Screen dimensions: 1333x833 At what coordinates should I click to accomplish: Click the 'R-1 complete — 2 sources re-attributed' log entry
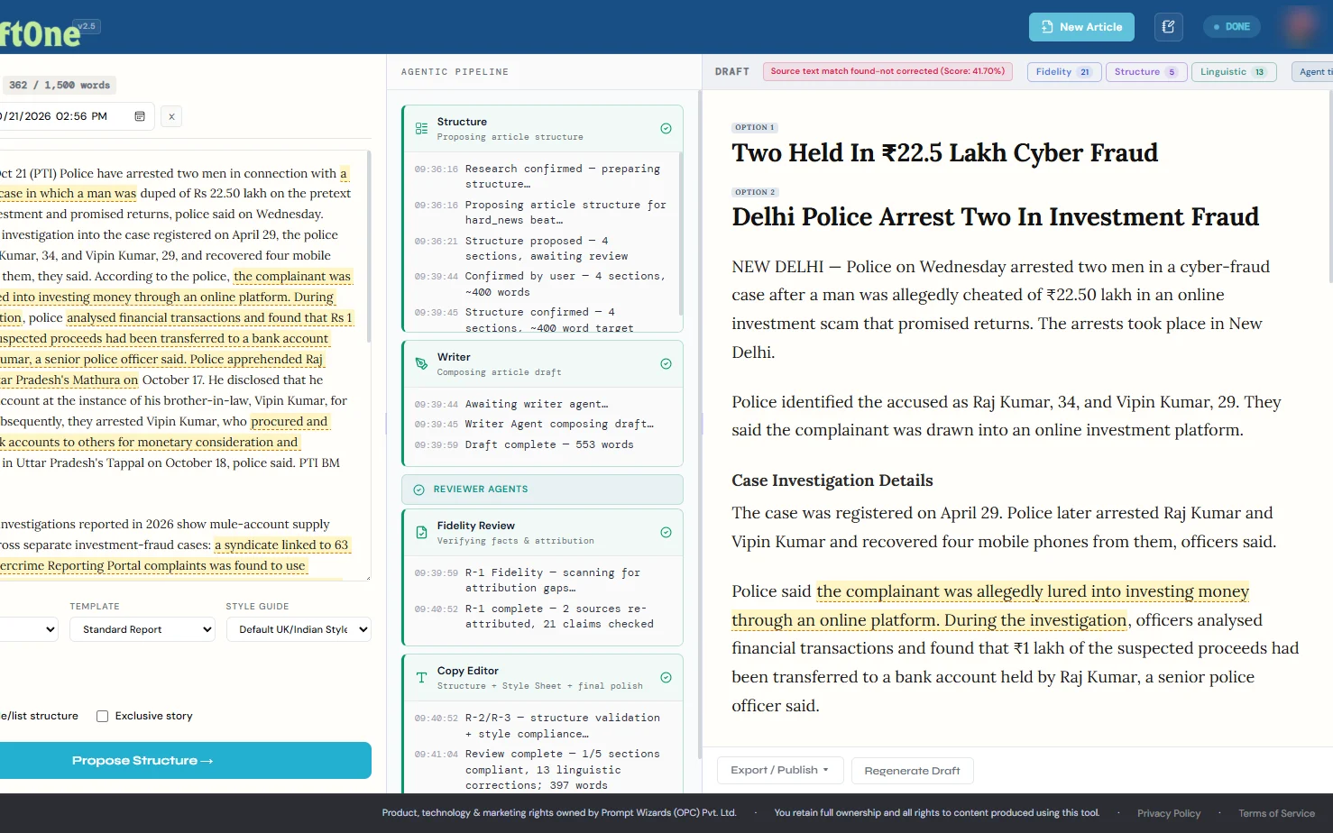pos(559,617)
